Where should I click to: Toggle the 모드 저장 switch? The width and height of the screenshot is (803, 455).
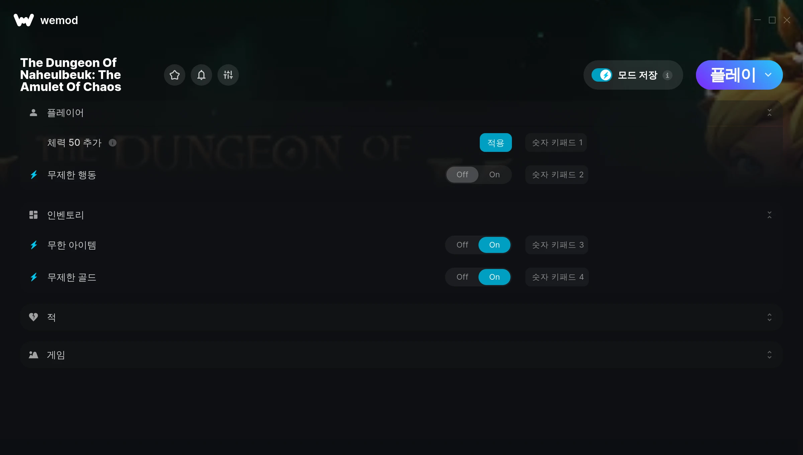tap(602, 75)
